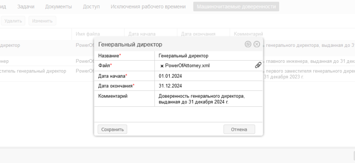The image size is (355, 163).
Task: Close the Генеральный директор dialog
Action: tap(257, 44)
